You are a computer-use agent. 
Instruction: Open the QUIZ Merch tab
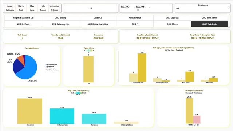(172, 24)
